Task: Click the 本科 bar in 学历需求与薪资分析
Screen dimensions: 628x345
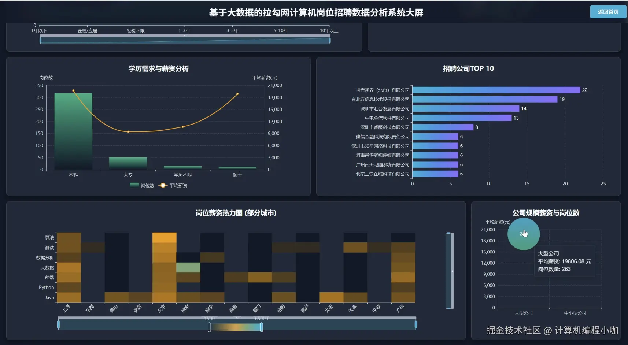Action: click(x=73, y=132)
